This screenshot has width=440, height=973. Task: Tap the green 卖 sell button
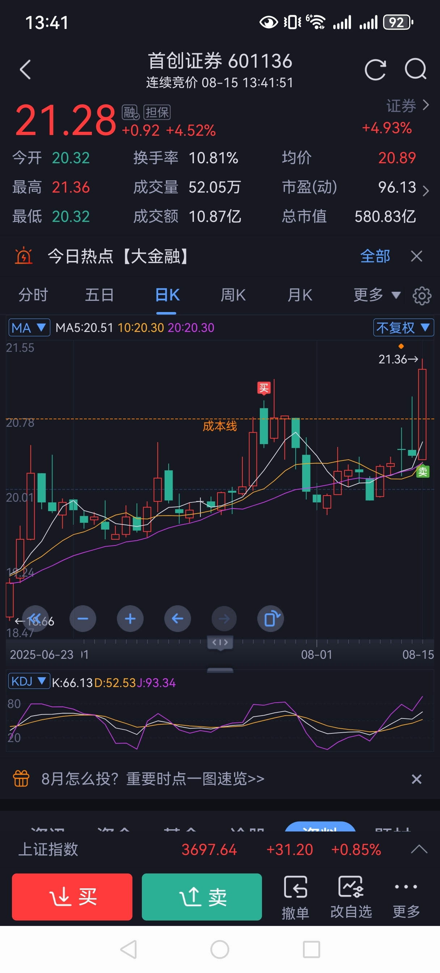[x=202, y=897]
